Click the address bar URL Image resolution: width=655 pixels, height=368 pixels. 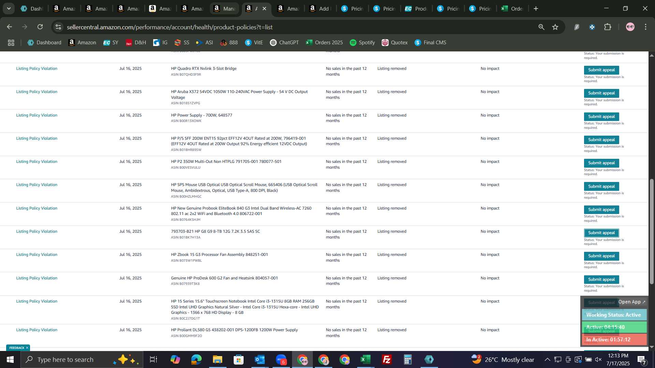pyautogui.click(x=170, y=27)
